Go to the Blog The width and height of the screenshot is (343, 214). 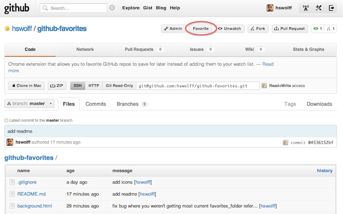point(161,8)
